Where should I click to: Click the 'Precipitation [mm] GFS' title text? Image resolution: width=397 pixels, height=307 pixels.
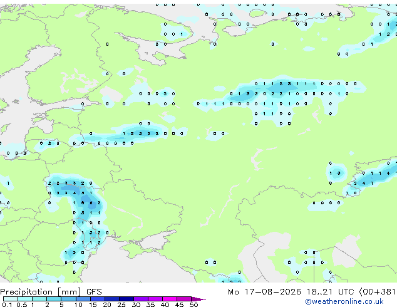51,292
